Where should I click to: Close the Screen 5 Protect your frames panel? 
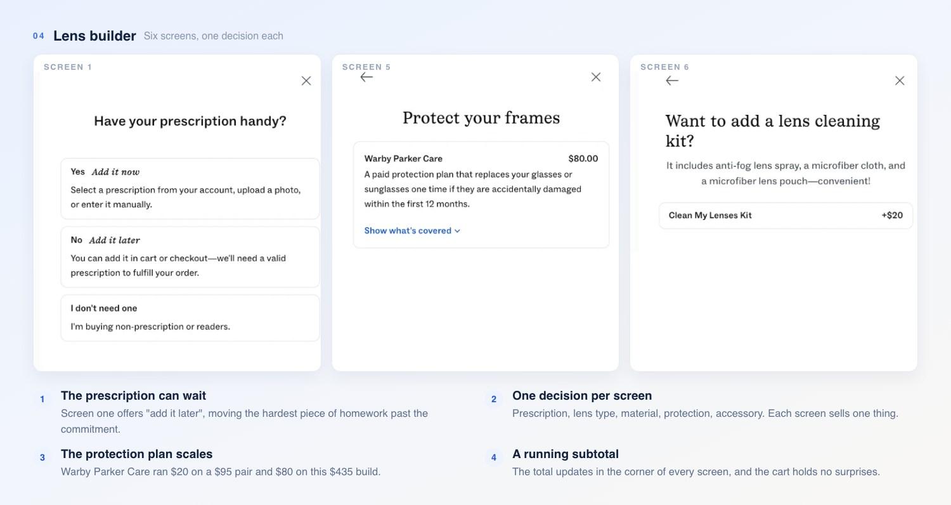[x=596, y=77]
